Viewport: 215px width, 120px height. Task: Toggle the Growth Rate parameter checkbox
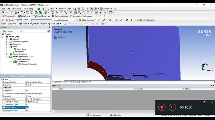coord(4,107)
